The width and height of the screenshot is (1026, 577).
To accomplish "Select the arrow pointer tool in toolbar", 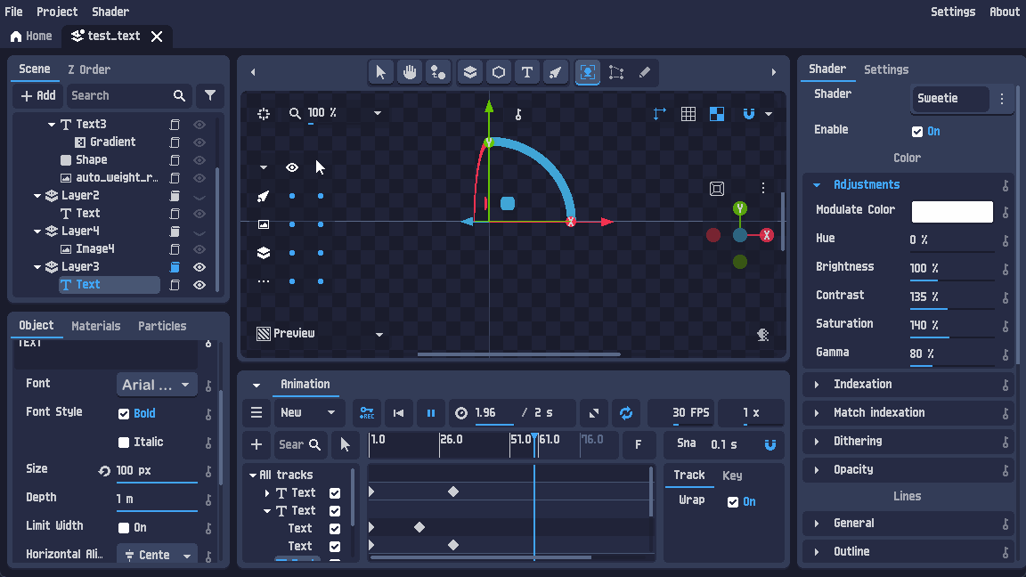I will pyautogui.click(x=381, y=73).
